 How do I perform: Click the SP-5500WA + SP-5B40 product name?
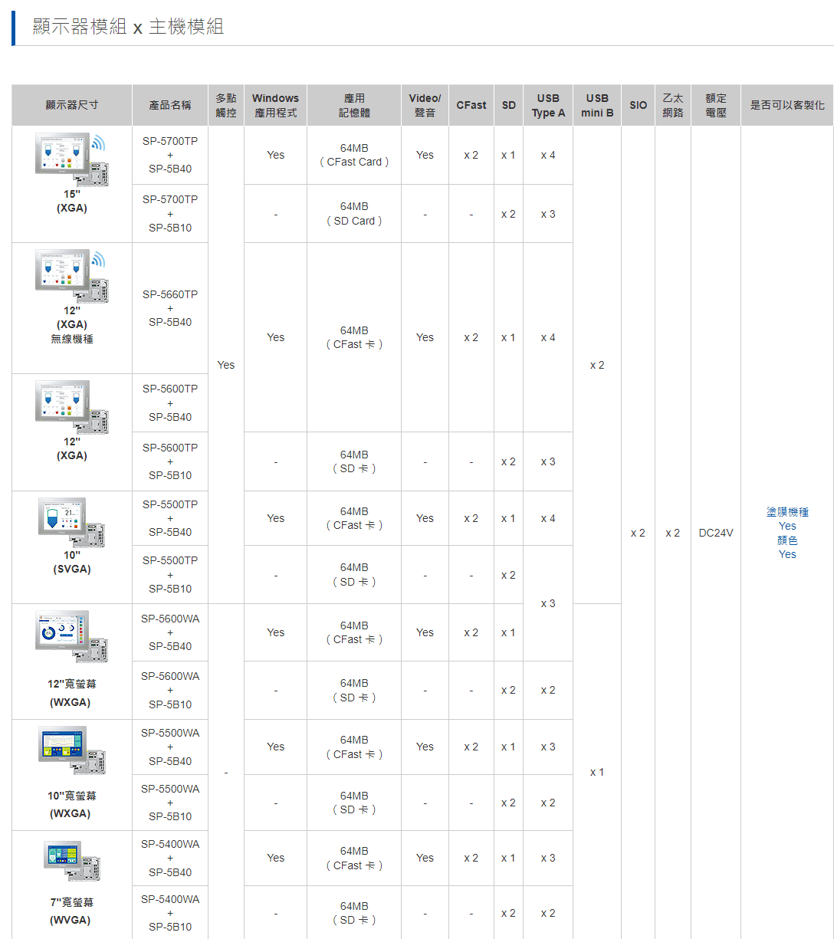[x=170, y=747]
